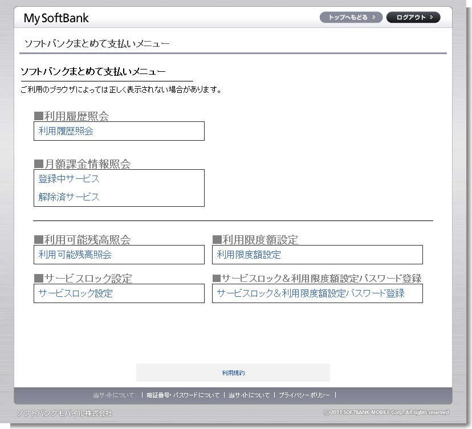Click the ログアウト button
472x429 pixels.
click(413, 18)
